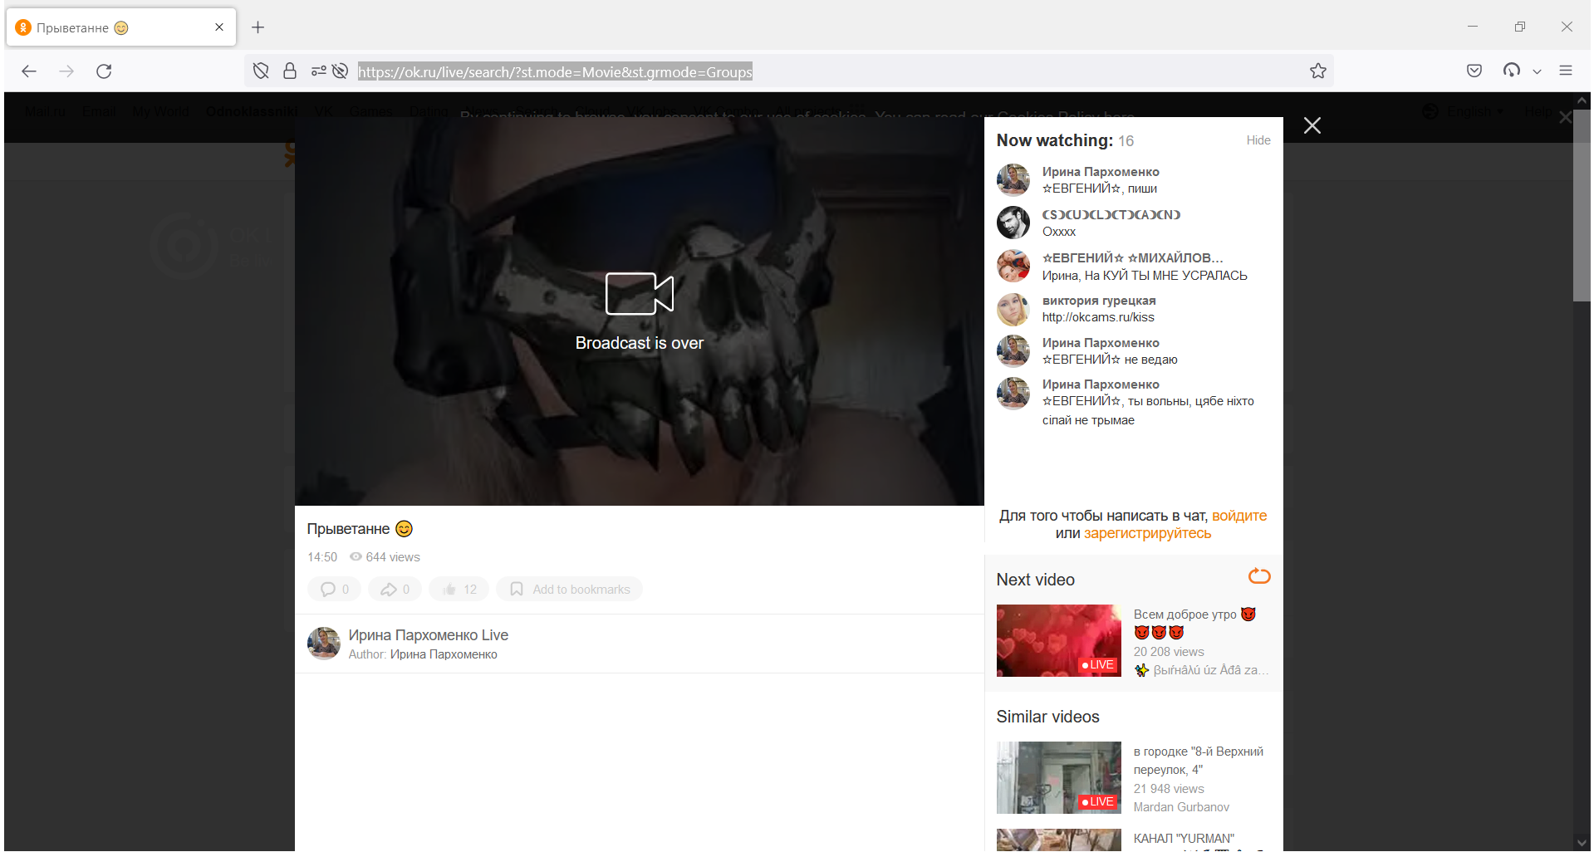Click the padlock icon in the address bar
Image resolution: width=1594 pixels, height=852 pixels.
[290, 71]
